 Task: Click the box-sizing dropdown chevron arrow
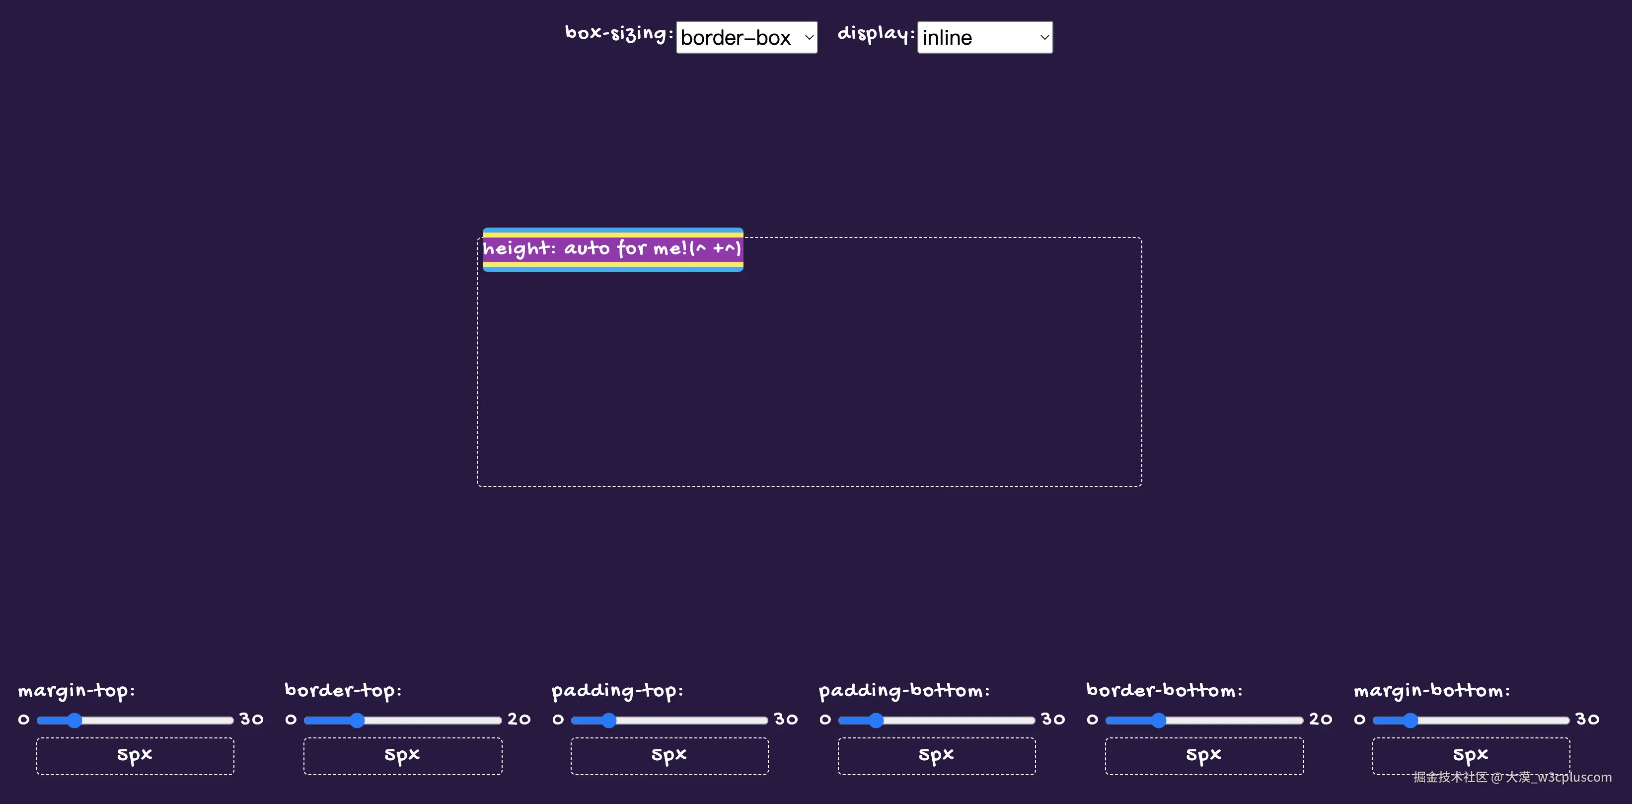click(x=809, y=37)
